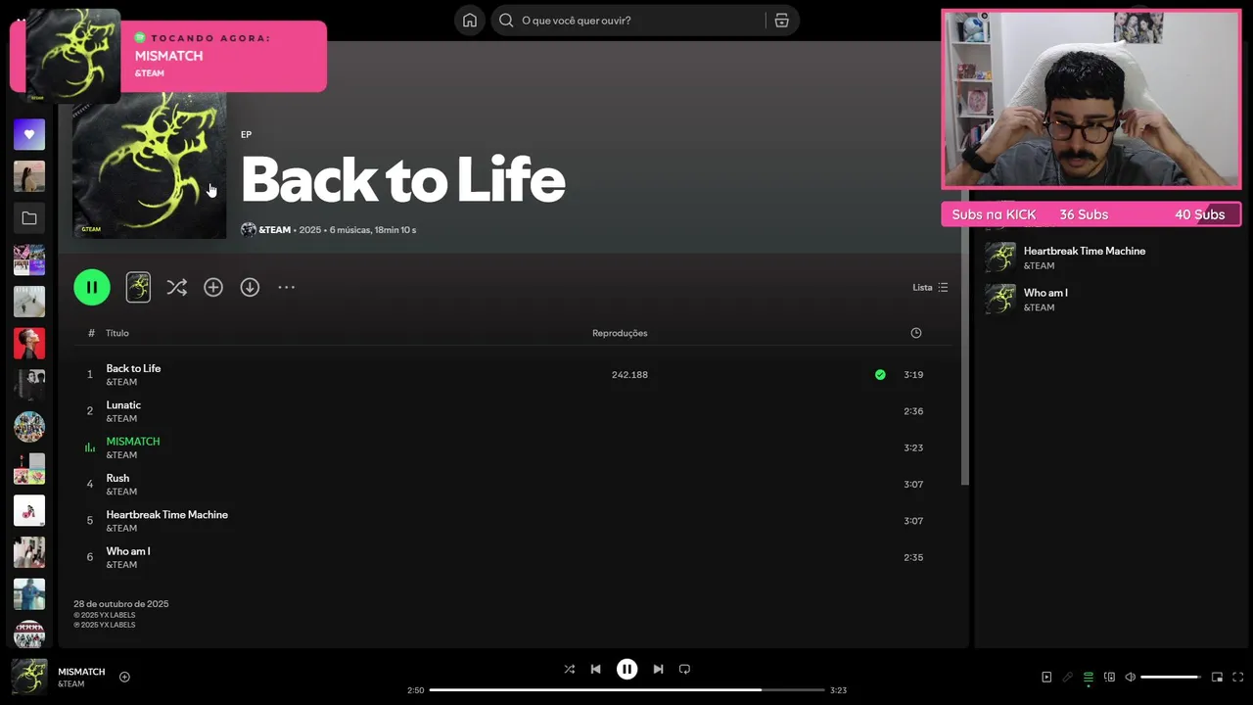Open the red cover playlist in the sidebar

pos(29,344)
